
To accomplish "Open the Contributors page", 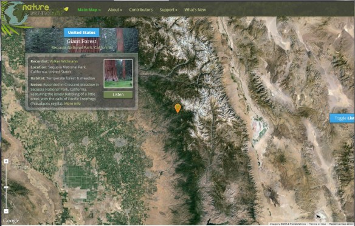I will click(x=141, y=10).
